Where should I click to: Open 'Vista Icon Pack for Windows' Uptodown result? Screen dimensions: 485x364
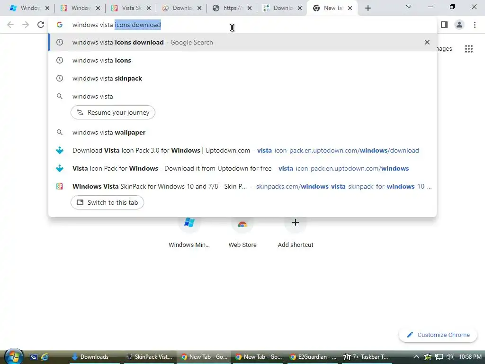tap(243, 168)
